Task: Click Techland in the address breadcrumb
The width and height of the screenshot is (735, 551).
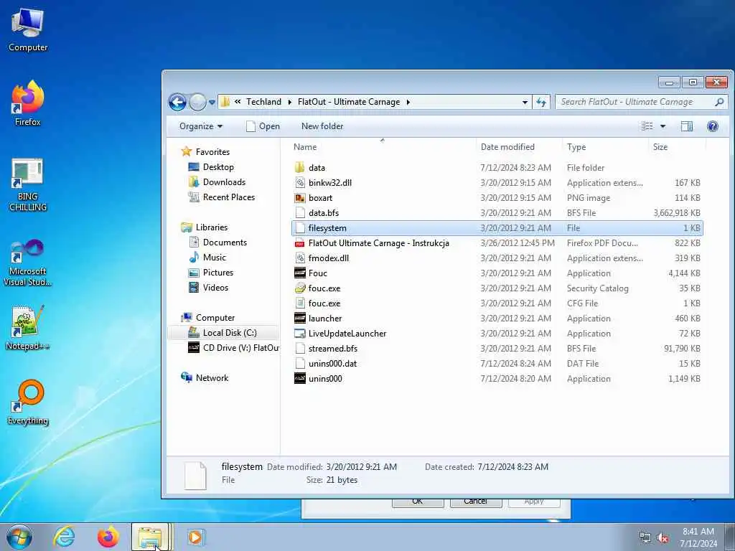Action: pyautogui.click(x=263, y=102)
